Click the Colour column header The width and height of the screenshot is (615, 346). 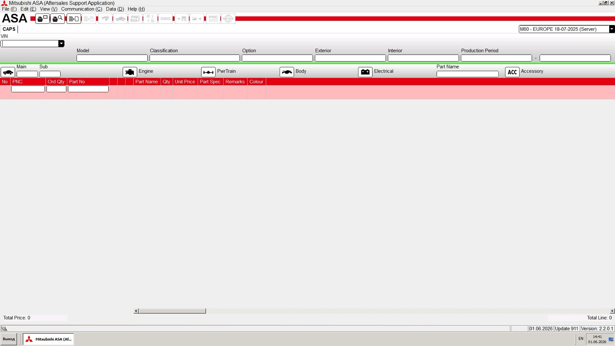click(256, 82)
